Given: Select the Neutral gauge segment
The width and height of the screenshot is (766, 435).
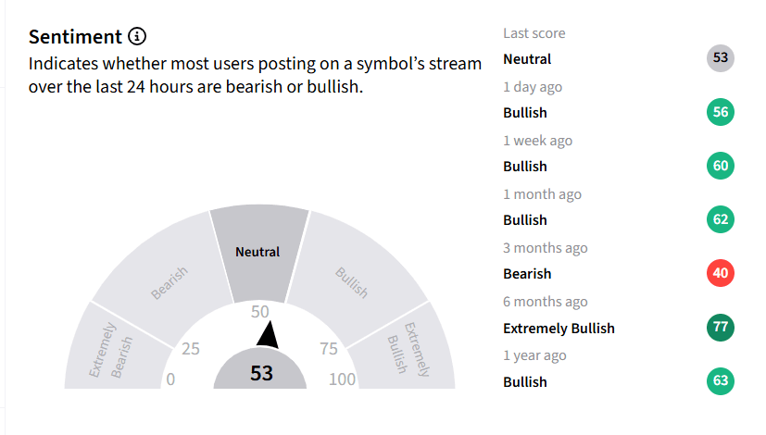Looking at the screenshot, I should [x=259, y=254].
